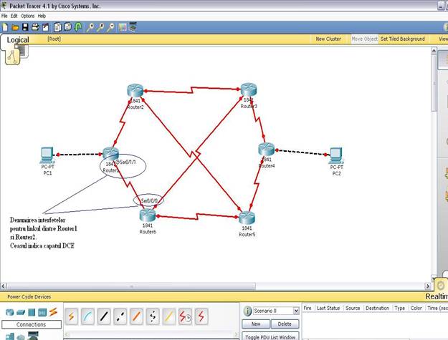The height and width of the screenshot is (340, 448).
Task: Choose the automatic connection type
Action: click(72, 316)
